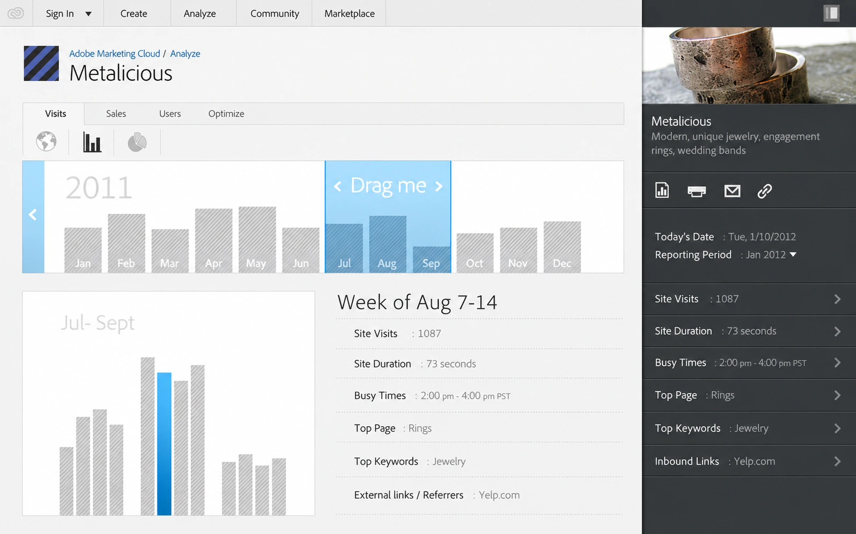This screenshot has width=856, height=534.
Task: Open the Sign In dropdown arrow
Action: [88, 14]
